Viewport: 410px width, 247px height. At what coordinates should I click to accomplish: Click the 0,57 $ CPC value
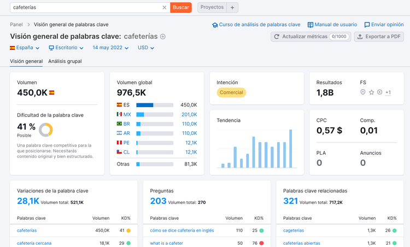point(329,131)
